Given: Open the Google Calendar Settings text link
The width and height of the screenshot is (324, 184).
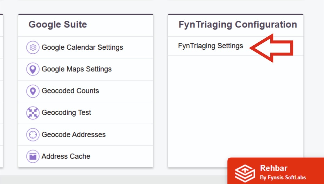Looking at the screenshot, I should click(x=82, y=47).
